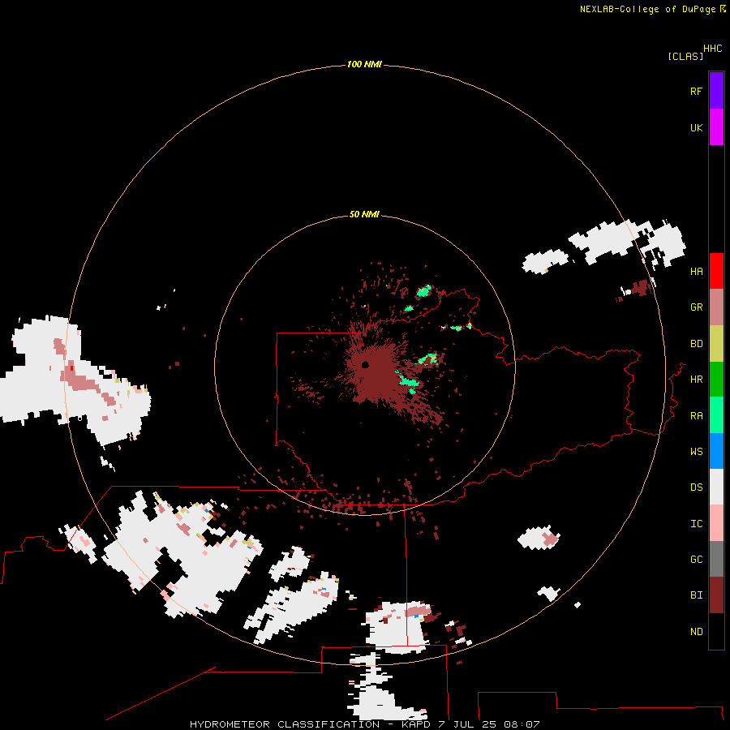Click the black radar site dot
Viewport: 730px width, 730px height.
(365, 364)
